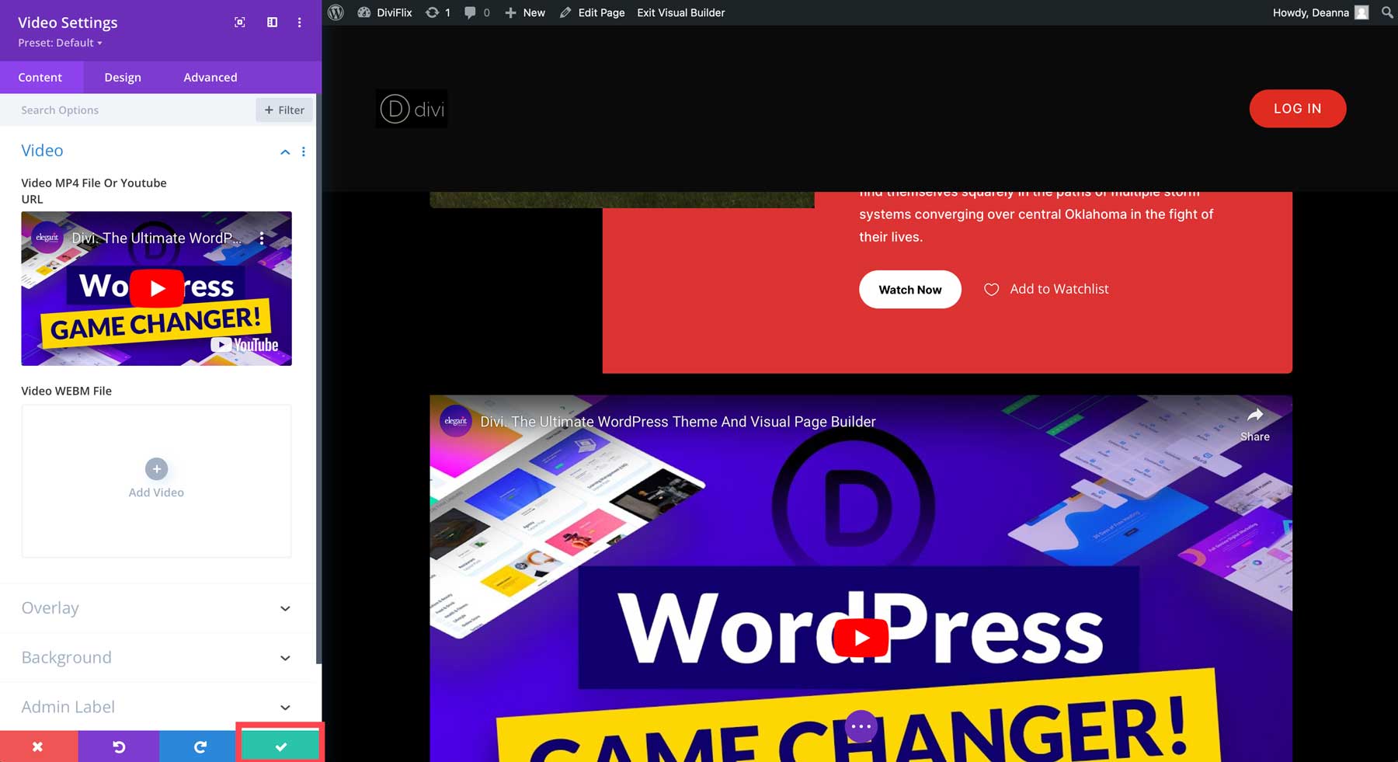Click the YouTube logo on preview thumbnail
This screenshot has height=762, width=1398.
(245, 345)
